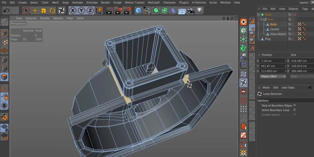Click Render View clapperboard icon
This screenshot has width=314, height=157.
click(109, 11)
